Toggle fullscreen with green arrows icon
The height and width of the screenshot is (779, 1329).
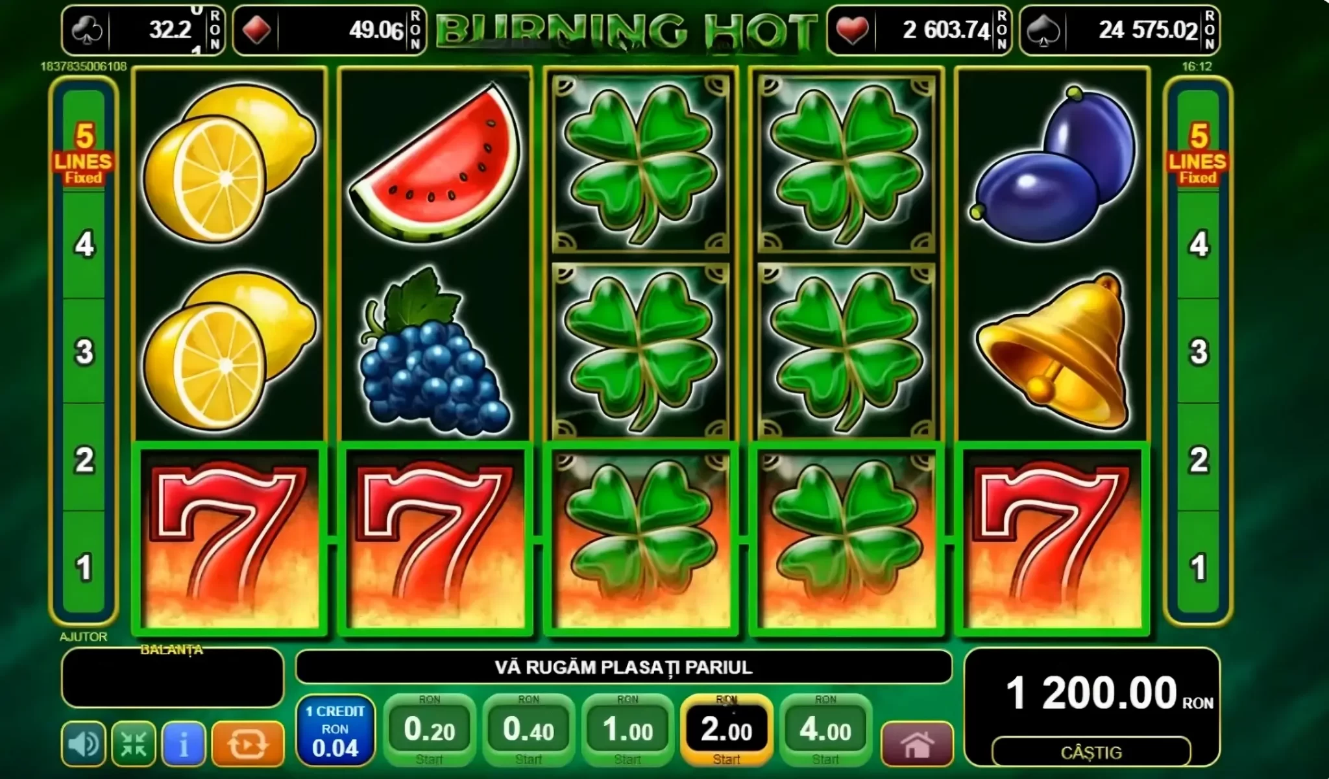tap(134, 743)
